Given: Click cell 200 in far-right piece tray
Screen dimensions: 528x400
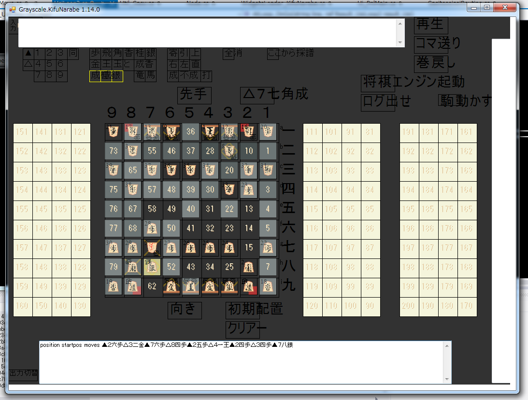Looking at the screenshot, I should [409, 306].
